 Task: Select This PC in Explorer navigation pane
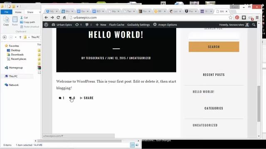tap(11, 76)
